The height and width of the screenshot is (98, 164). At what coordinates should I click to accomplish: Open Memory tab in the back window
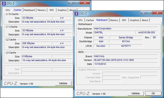coord(42,10)
